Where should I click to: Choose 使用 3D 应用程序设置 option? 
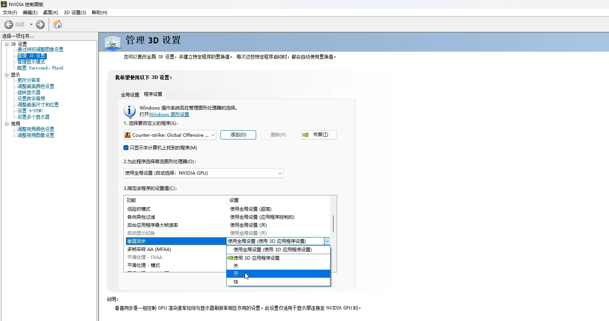278,258
